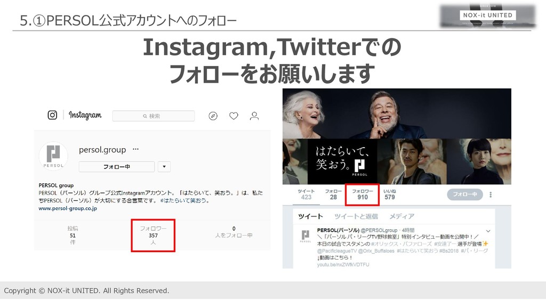Open the www.persol-group.co.jp link
This screenshot has width=546, height=307.
68,208
